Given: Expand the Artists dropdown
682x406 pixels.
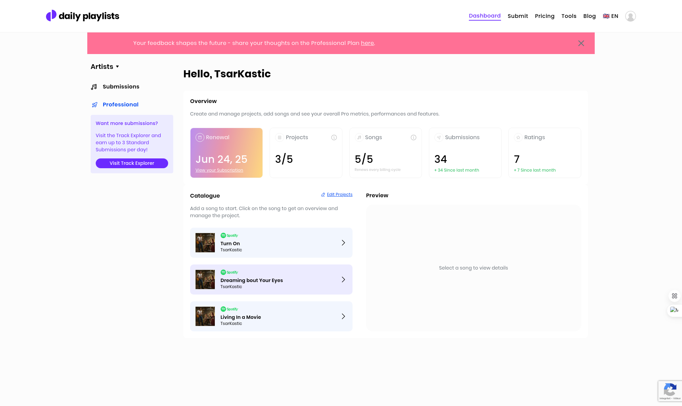Looking at the screenshot, I should tap(105, 67).
